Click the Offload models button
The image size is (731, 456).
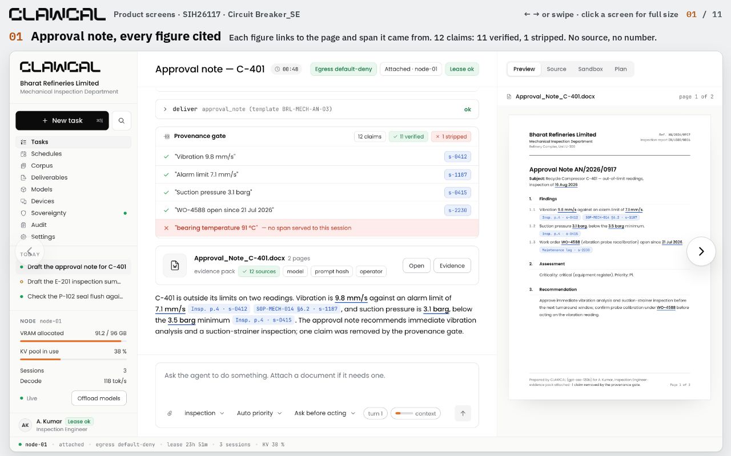tap(99, 398)
